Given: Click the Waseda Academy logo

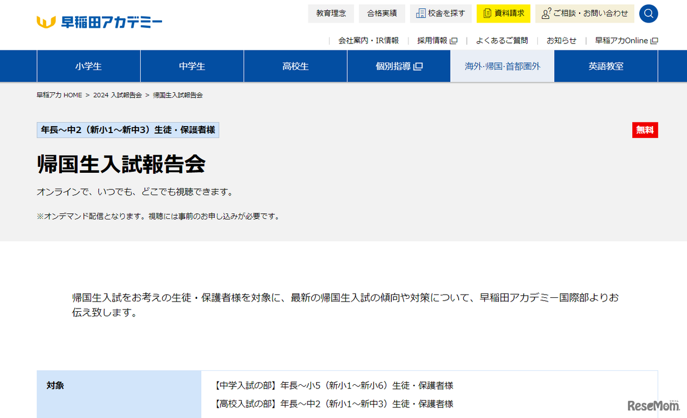Looking at the screenshot, I should pos(99,22).
